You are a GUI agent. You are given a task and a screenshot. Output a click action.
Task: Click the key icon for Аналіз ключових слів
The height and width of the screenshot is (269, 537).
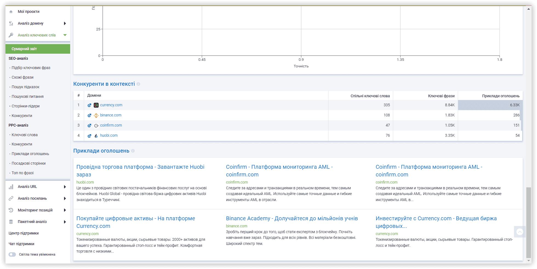click(11, 35)
